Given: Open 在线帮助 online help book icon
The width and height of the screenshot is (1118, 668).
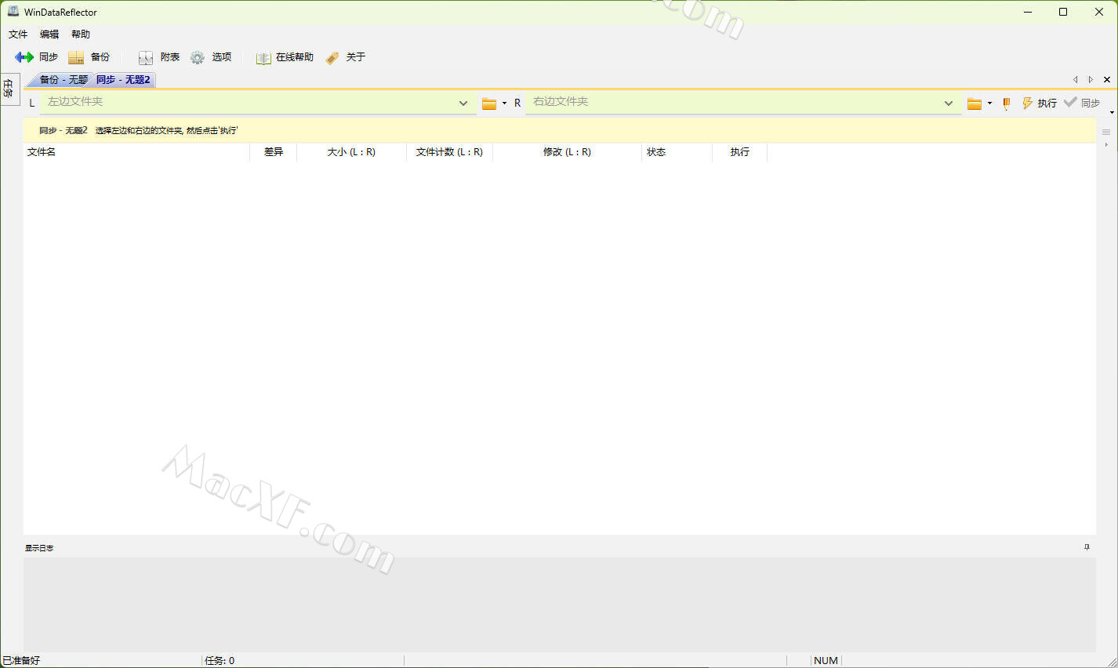Looking at the screenshot, I should coord(263,57).
